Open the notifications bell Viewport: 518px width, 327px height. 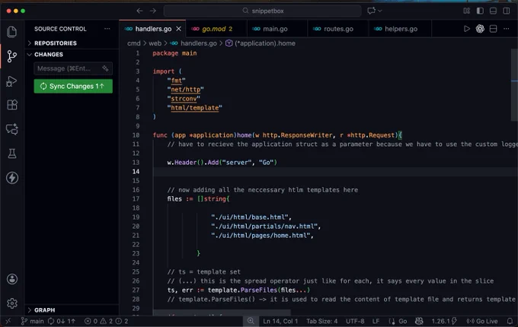point(510,321)
